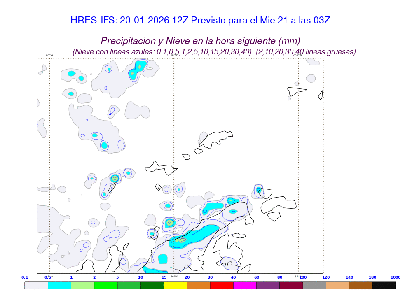The width and height of the screenshot is (412, 291).
Task: Click the 55°W longitude label above the map
Action: tap(298, 55)
